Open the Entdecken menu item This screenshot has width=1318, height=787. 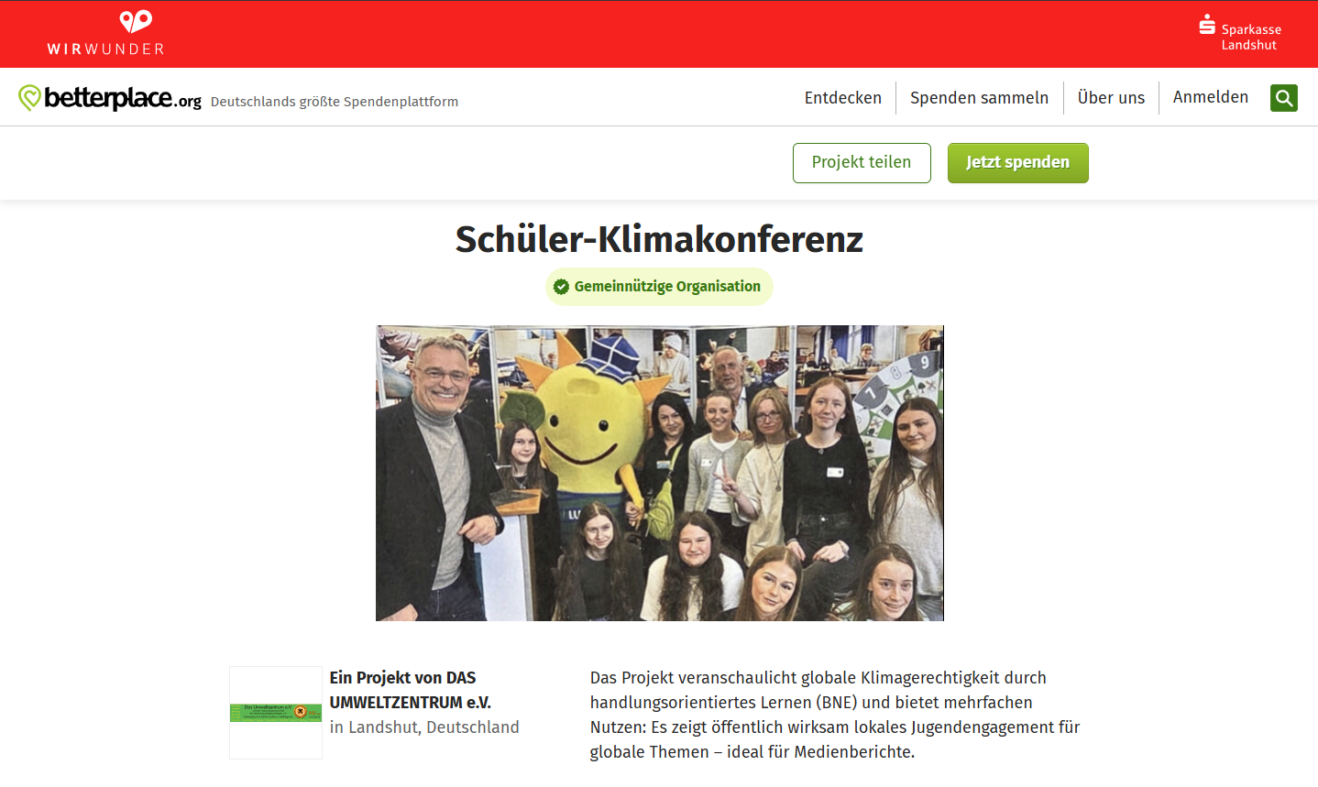pyautogui.click(x=842, y=98)
